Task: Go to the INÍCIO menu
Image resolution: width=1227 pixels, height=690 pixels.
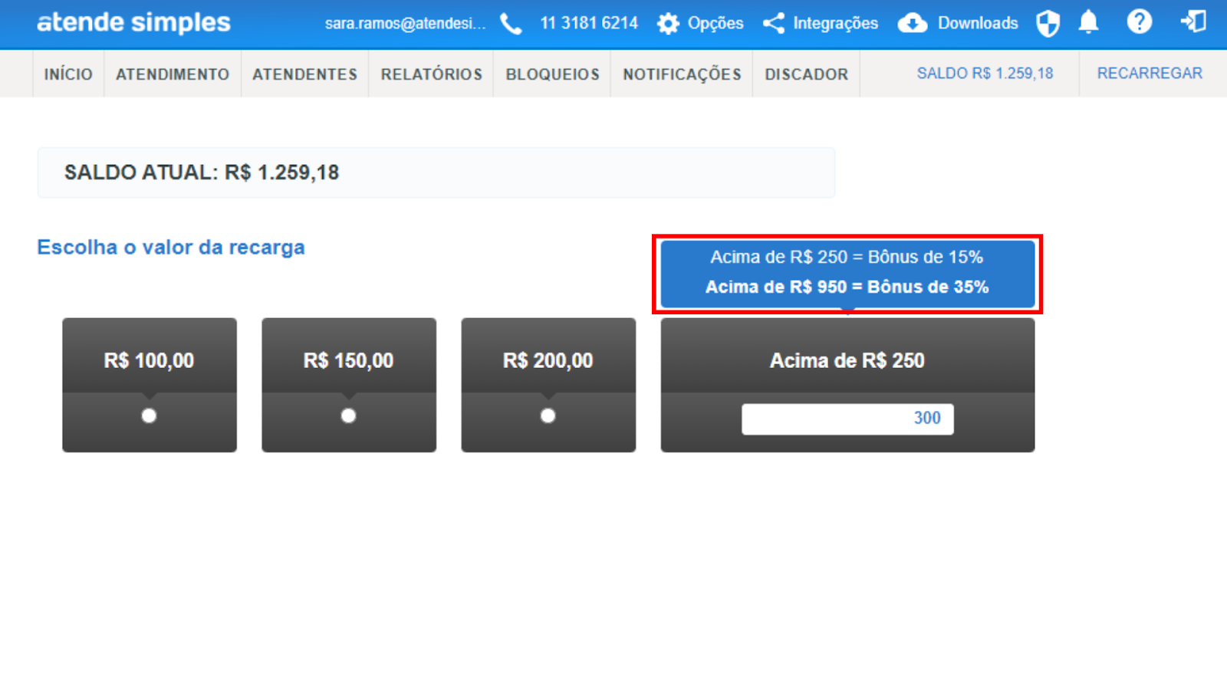Action: [x=68, y=74]
